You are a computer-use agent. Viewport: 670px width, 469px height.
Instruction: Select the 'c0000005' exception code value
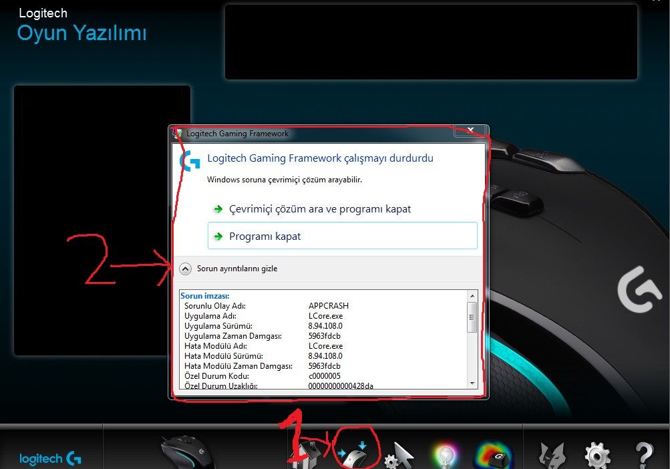point(325,375)
